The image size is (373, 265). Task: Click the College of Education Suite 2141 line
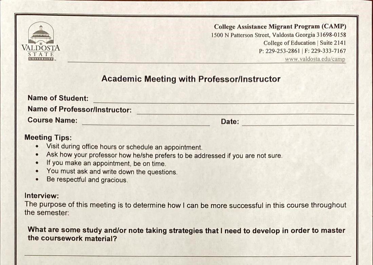point(304,43)
